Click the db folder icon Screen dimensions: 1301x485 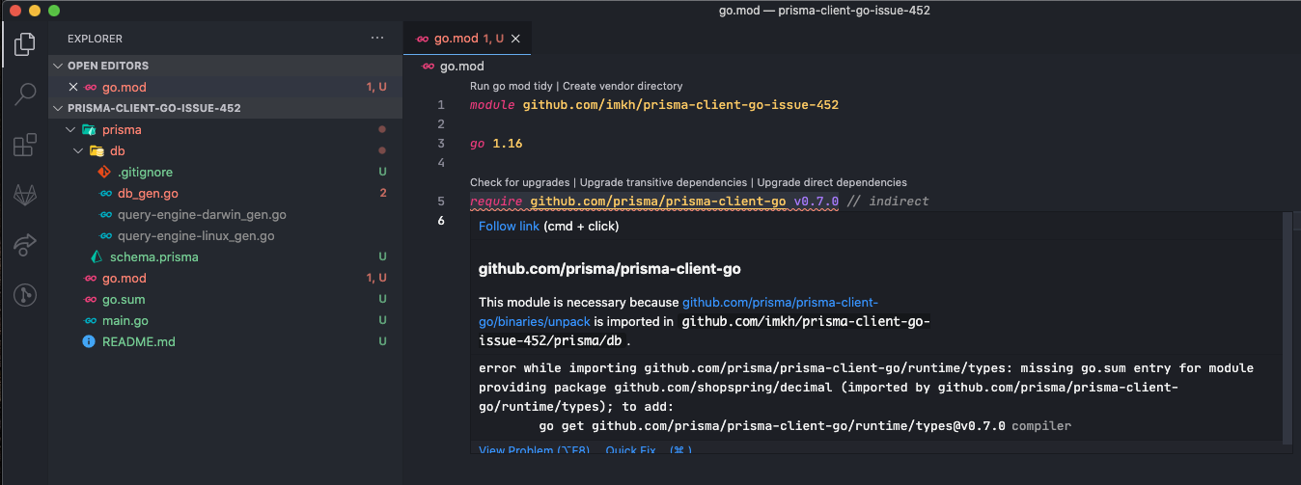tap(97, 150)
